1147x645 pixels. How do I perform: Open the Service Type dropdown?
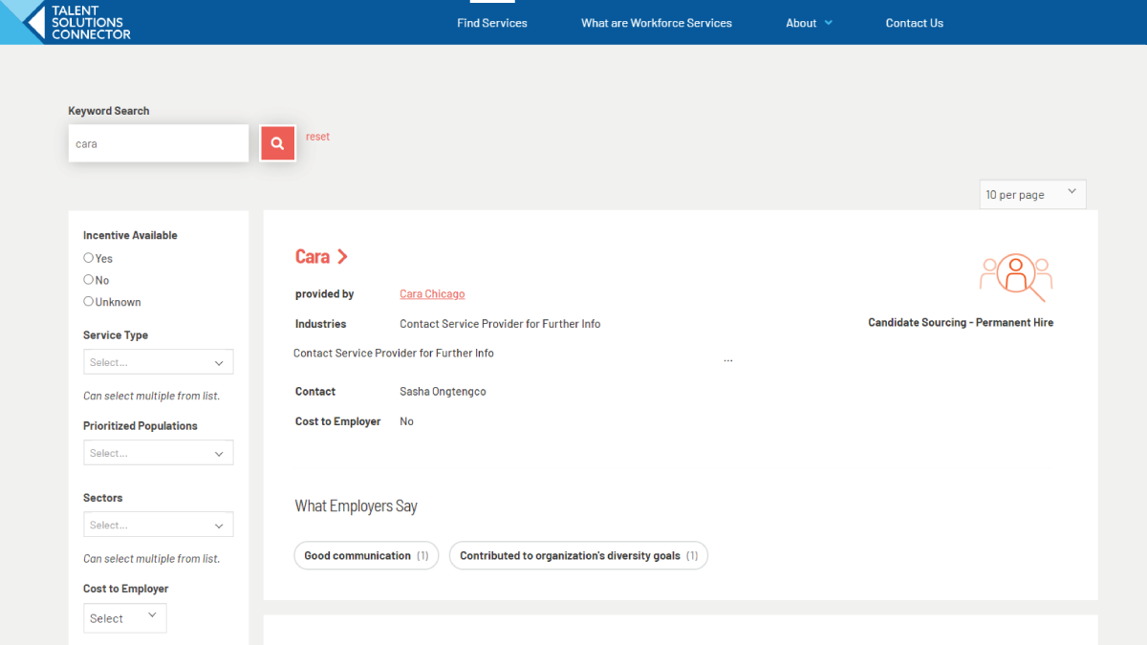(159, 362)
